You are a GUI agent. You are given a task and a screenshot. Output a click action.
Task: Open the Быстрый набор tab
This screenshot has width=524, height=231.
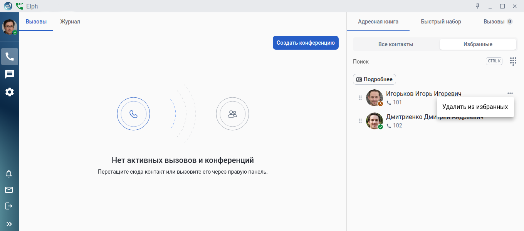click(x=441, y=22)
